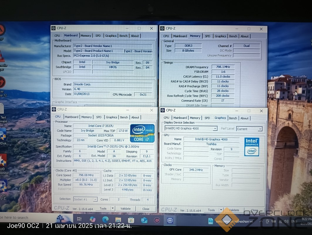The image size is (312, 235).
Task: Open Microsoft Edge from the taskbar
Action: click(x=105, y=219)
